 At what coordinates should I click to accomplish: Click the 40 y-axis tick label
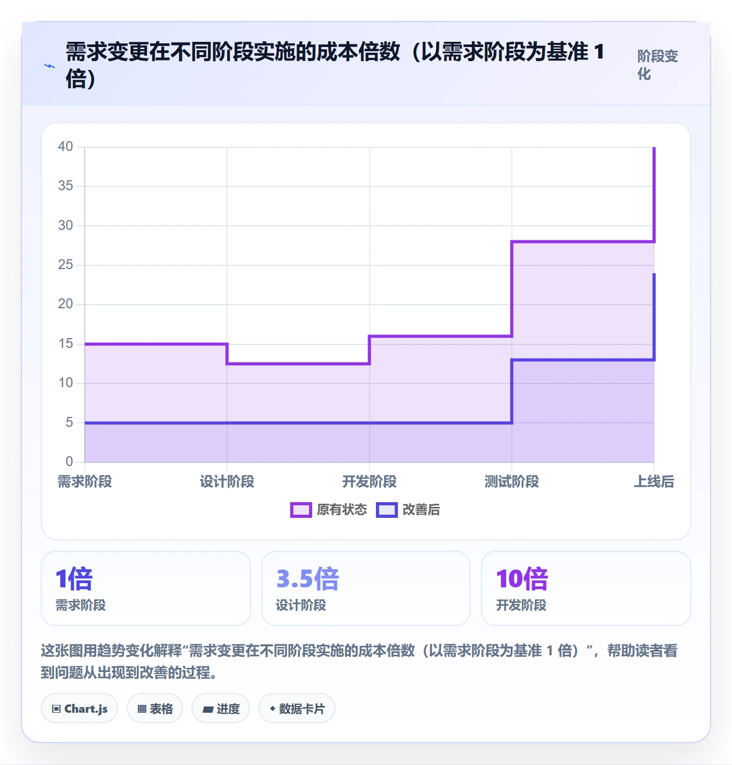point(65,147)
